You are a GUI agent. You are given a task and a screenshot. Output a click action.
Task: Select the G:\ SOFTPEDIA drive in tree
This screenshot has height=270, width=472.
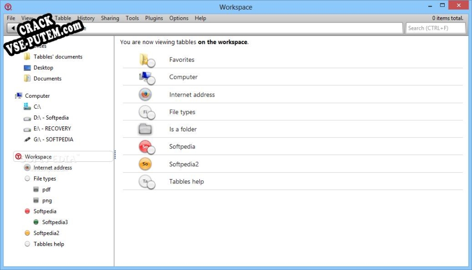coord(48,139)
